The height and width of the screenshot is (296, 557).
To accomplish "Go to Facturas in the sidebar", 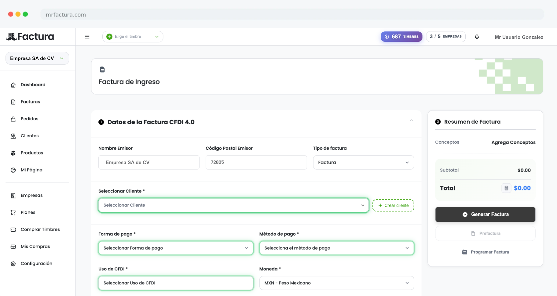I will click(x=30, y=102).
